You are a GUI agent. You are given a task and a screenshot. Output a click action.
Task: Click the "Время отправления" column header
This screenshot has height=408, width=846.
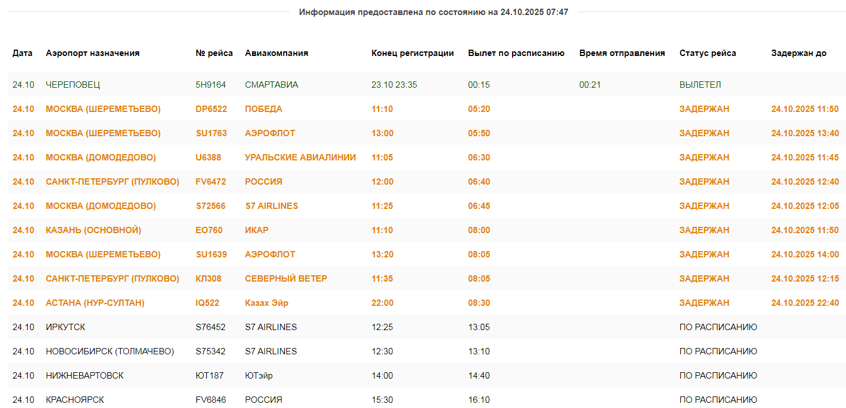[x=622, y=53]
